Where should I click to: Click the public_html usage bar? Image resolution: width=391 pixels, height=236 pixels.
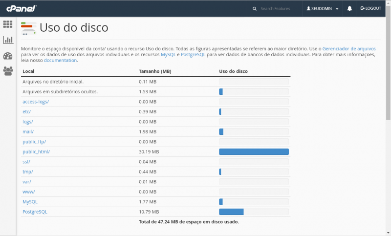click(254, 152)
